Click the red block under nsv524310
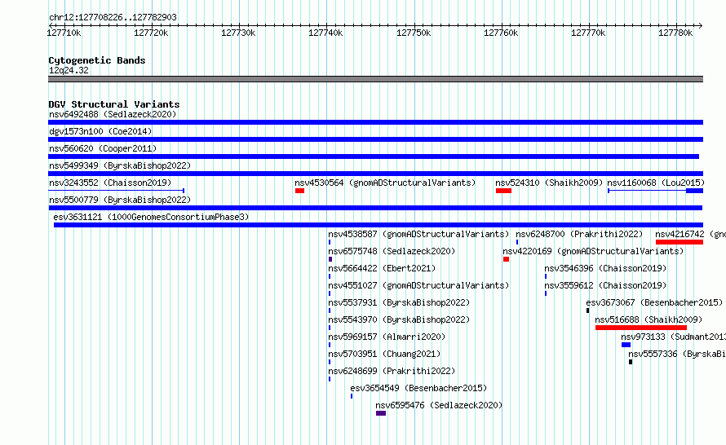726x445 pixels. tap(504, 191)
